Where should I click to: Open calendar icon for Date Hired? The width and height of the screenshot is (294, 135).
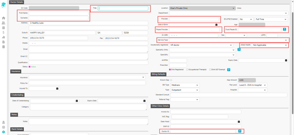239,122
